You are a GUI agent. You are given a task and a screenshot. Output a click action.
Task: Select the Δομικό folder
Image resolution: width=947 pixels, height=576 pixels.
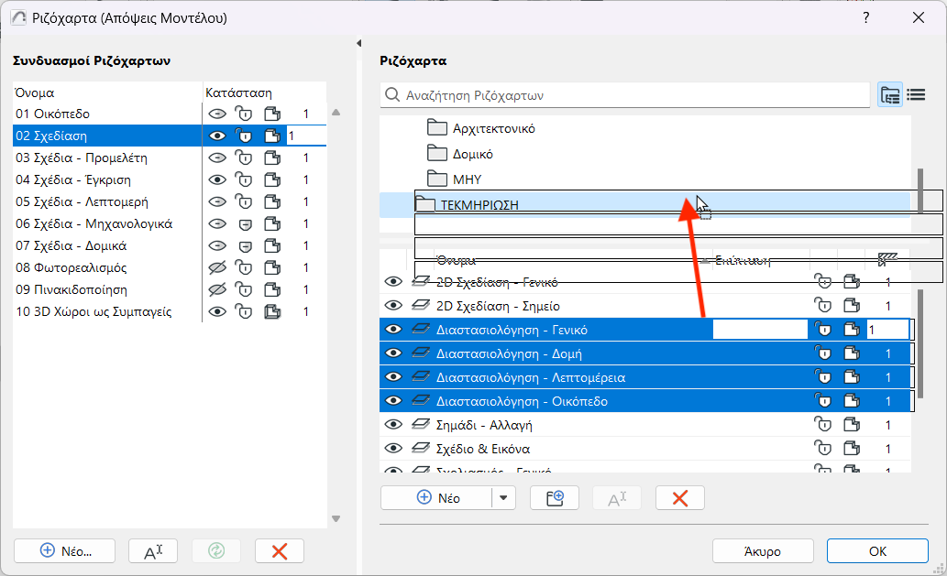[x=473, y=154]
